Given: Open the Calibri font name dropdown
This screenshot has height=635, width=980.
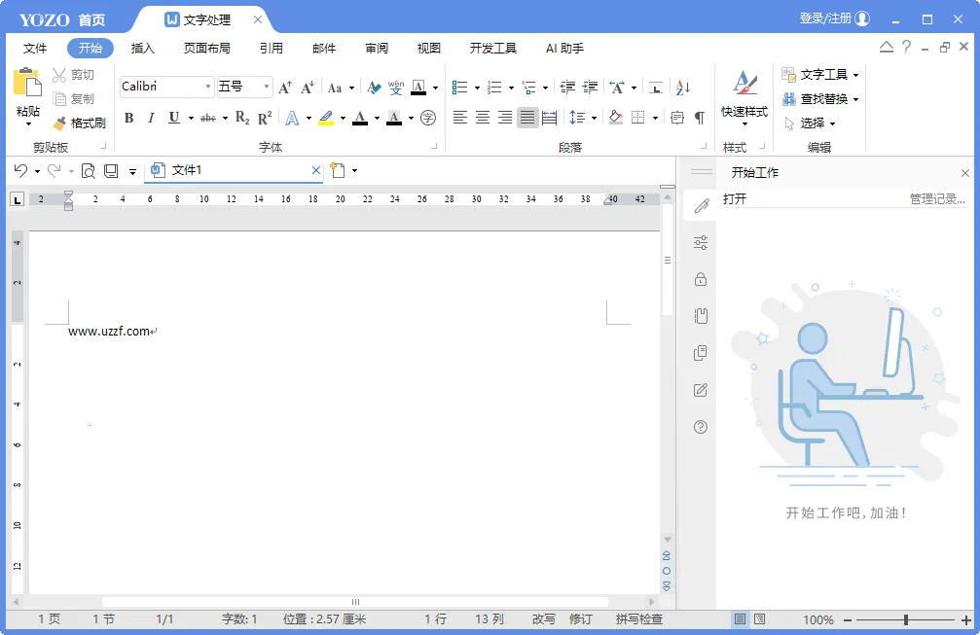Looking at the screenshot, I should (x=208, y=88).
